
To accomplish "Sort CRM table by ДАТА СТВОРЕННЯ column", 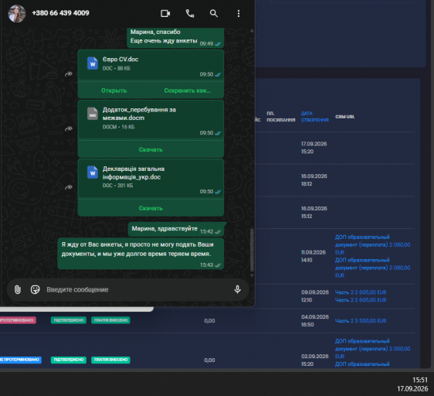I will pos(315,117).
